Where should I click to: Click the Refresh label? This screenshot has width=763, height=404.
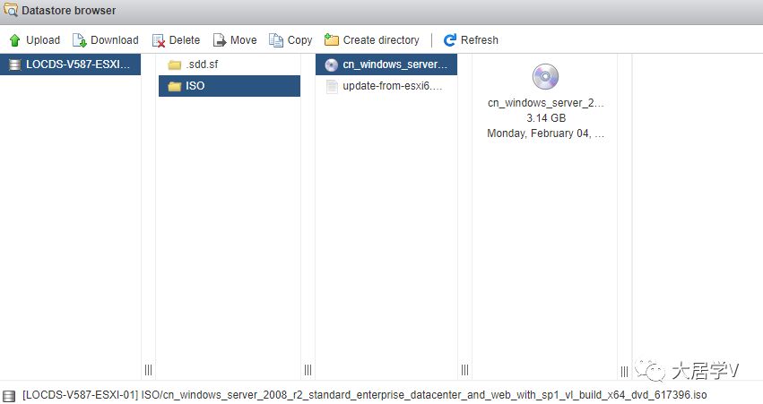pos(480,40)
